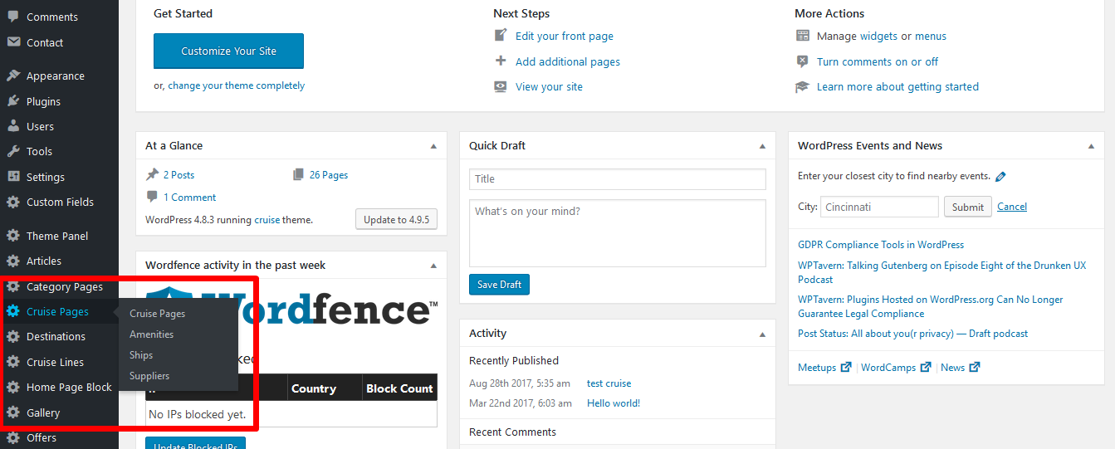Image resolution: width=1115 pixels, height=449 pixels.
Task: Click the Gallery gear icon
Action: pos(13,412)
